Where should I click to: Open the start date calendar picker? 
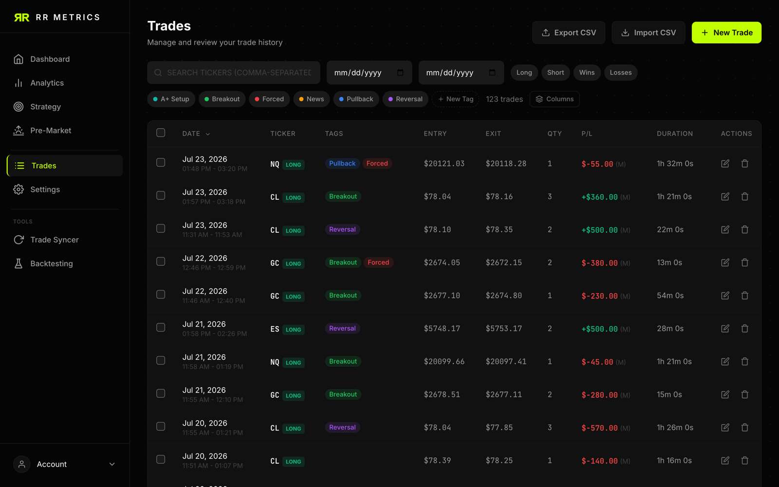400,73
